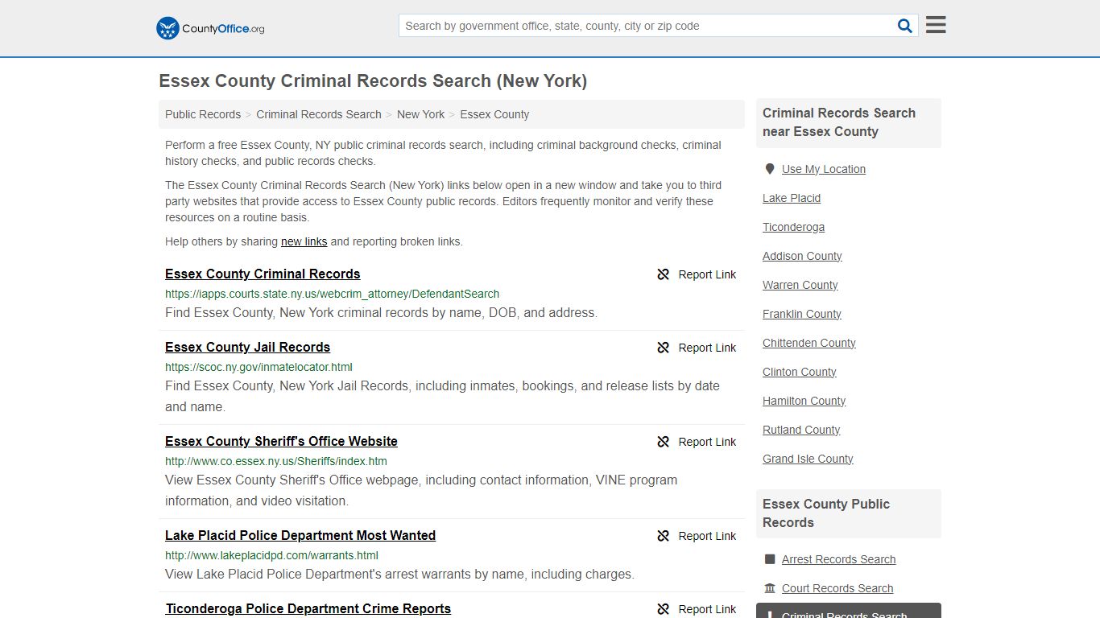Open Essex County Criminal Records title link

[263, 274]
